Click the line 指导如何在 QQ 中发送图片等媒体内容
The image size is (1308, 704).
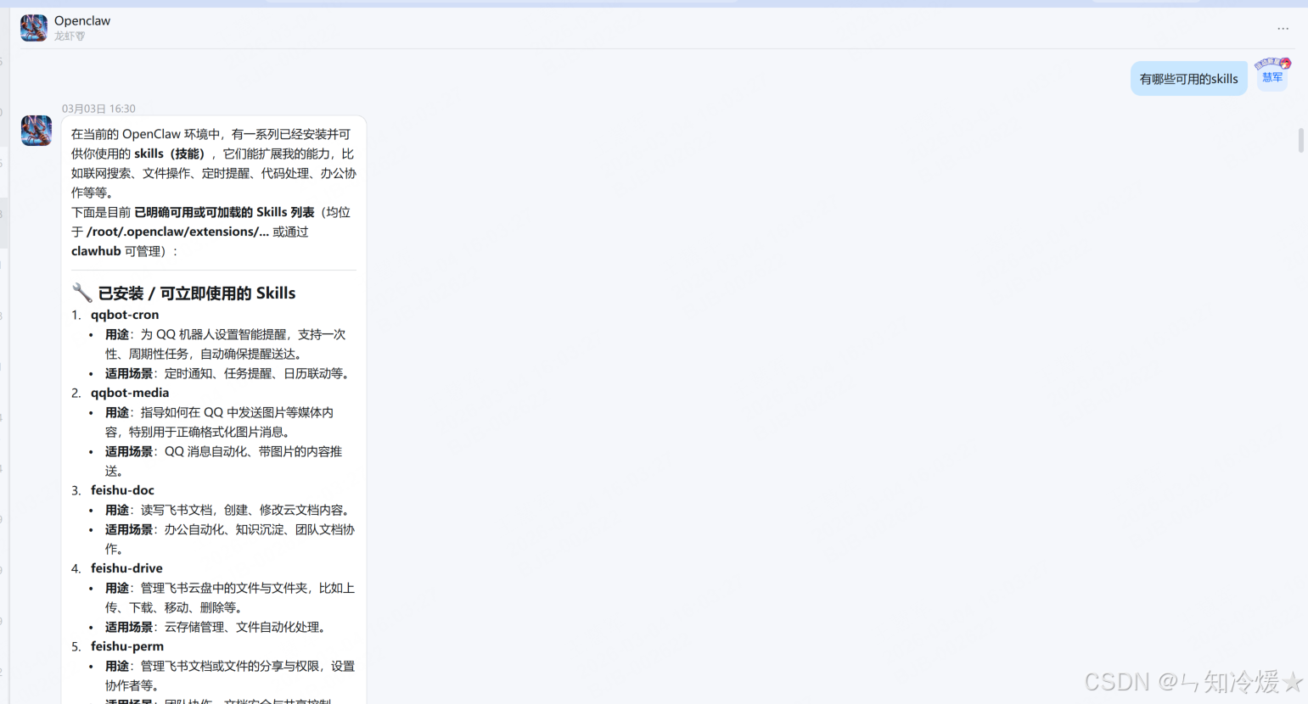point(219,422)
